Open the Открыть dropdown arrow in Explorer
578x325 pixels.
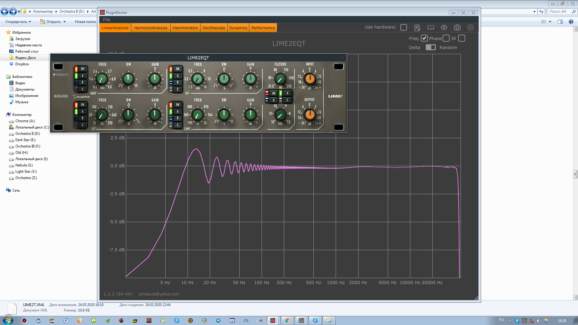(x=64, y=22)
